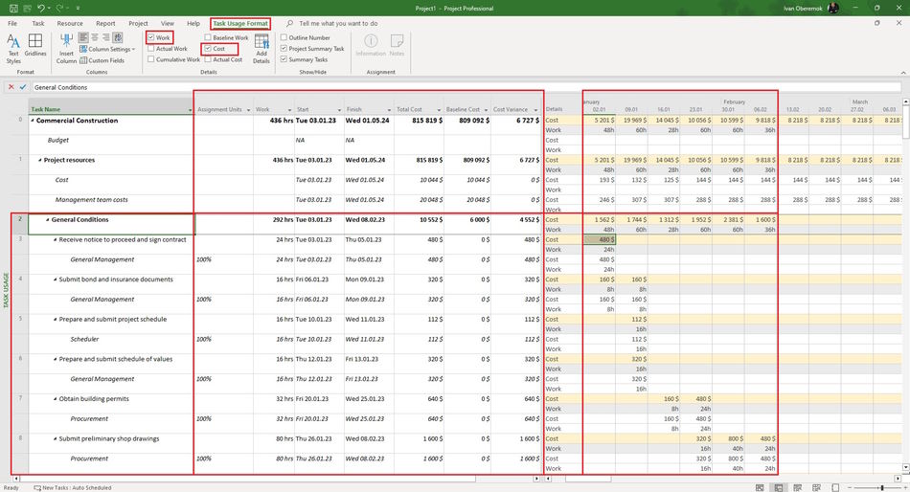
Task: Uncheck the Cost details checkbox
Action: point(208,49)
